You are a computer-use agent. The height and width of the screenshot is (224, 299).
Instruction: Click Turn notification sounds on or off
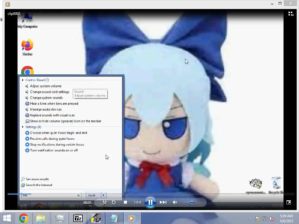coord(54,150)
